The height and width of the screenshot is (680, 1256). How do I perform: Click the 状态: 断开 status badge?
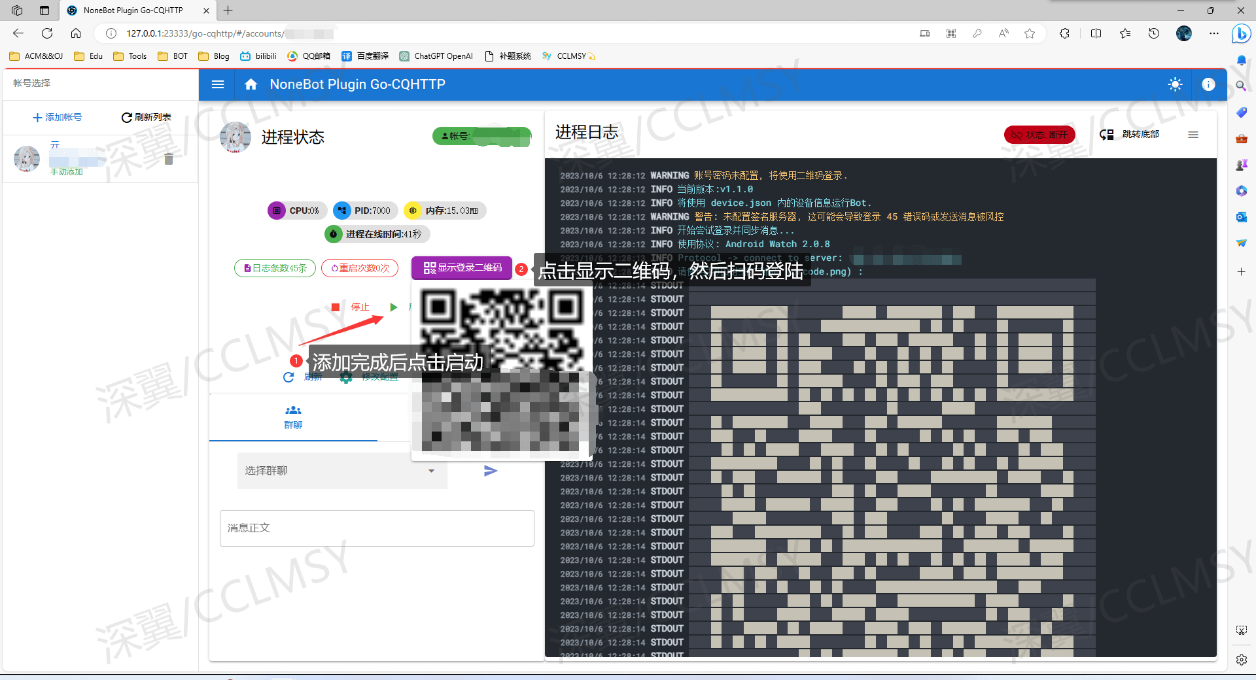pyautogui.click(x=1039, y=135)
